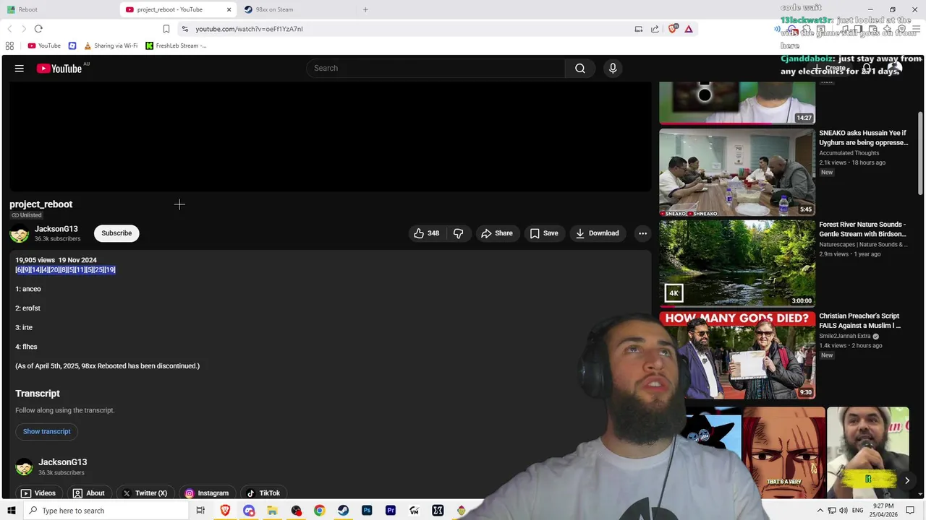Click the JacksonG13 channel name under title
The height and width of the screenshot is (520, 926).
pos(56,229)
